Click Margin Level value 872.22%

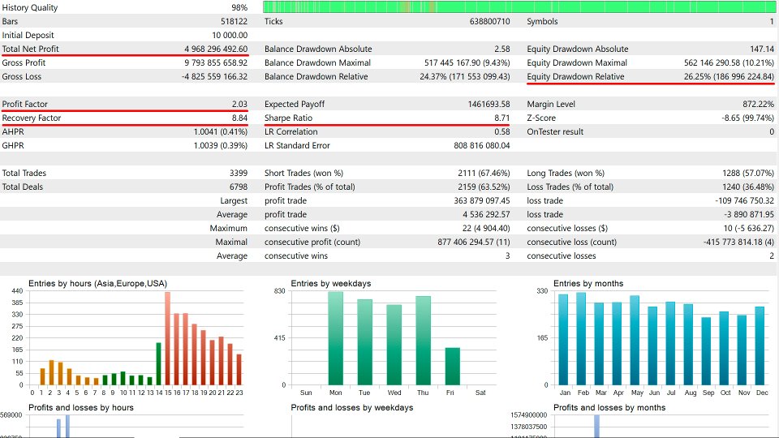point(758,104)
